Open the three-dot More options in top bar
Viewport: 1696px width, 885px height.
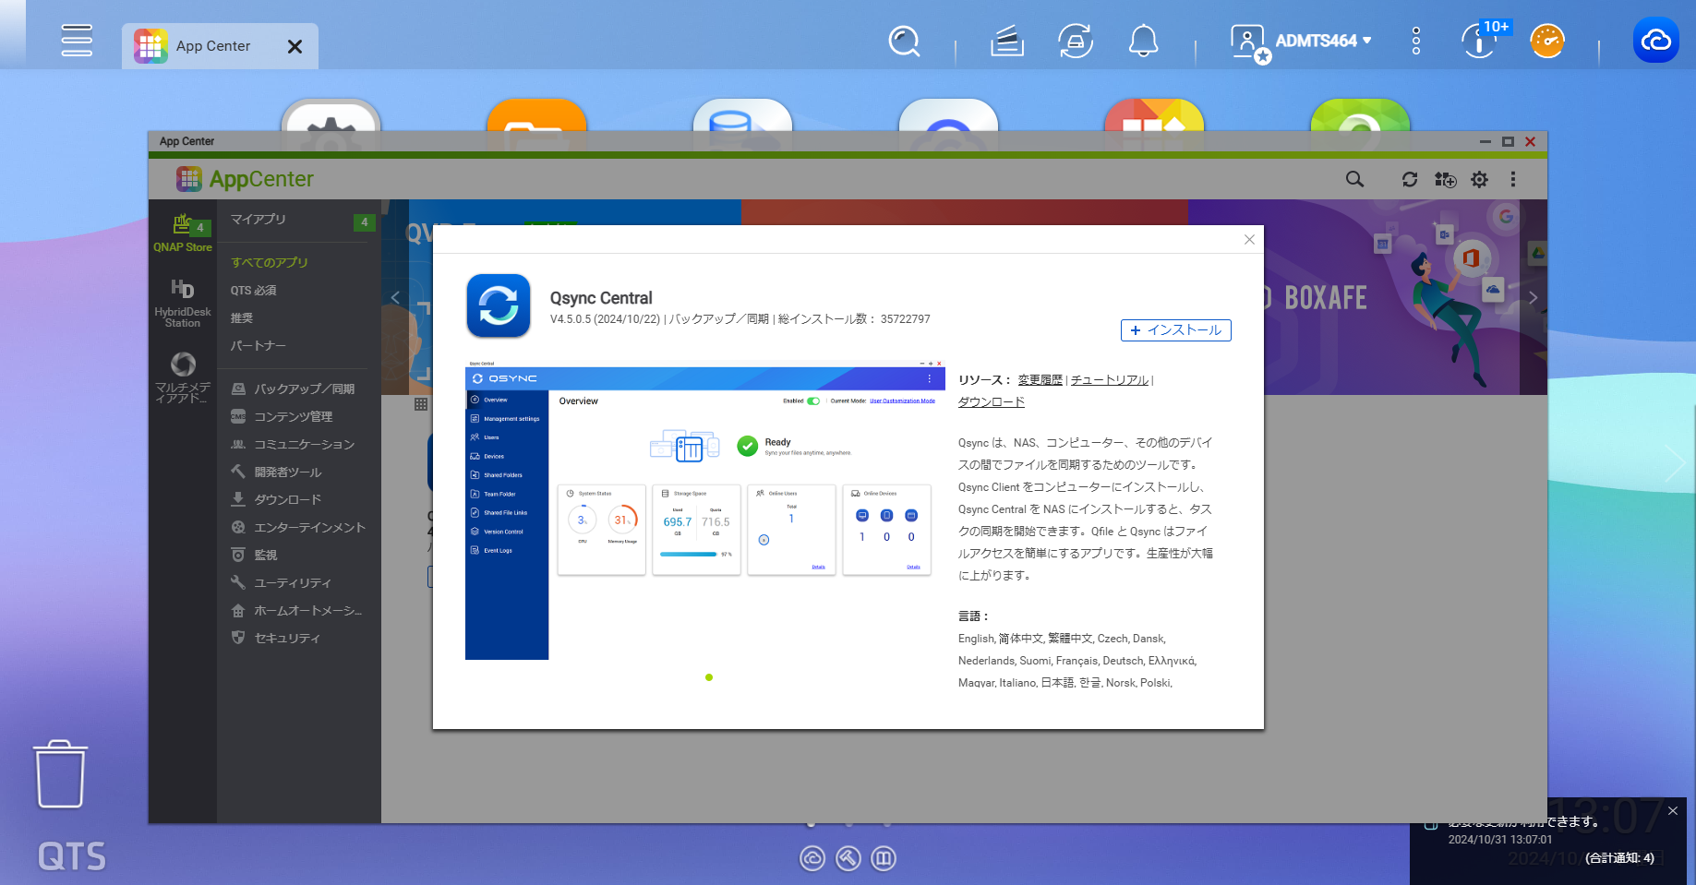coord(1416,41)
